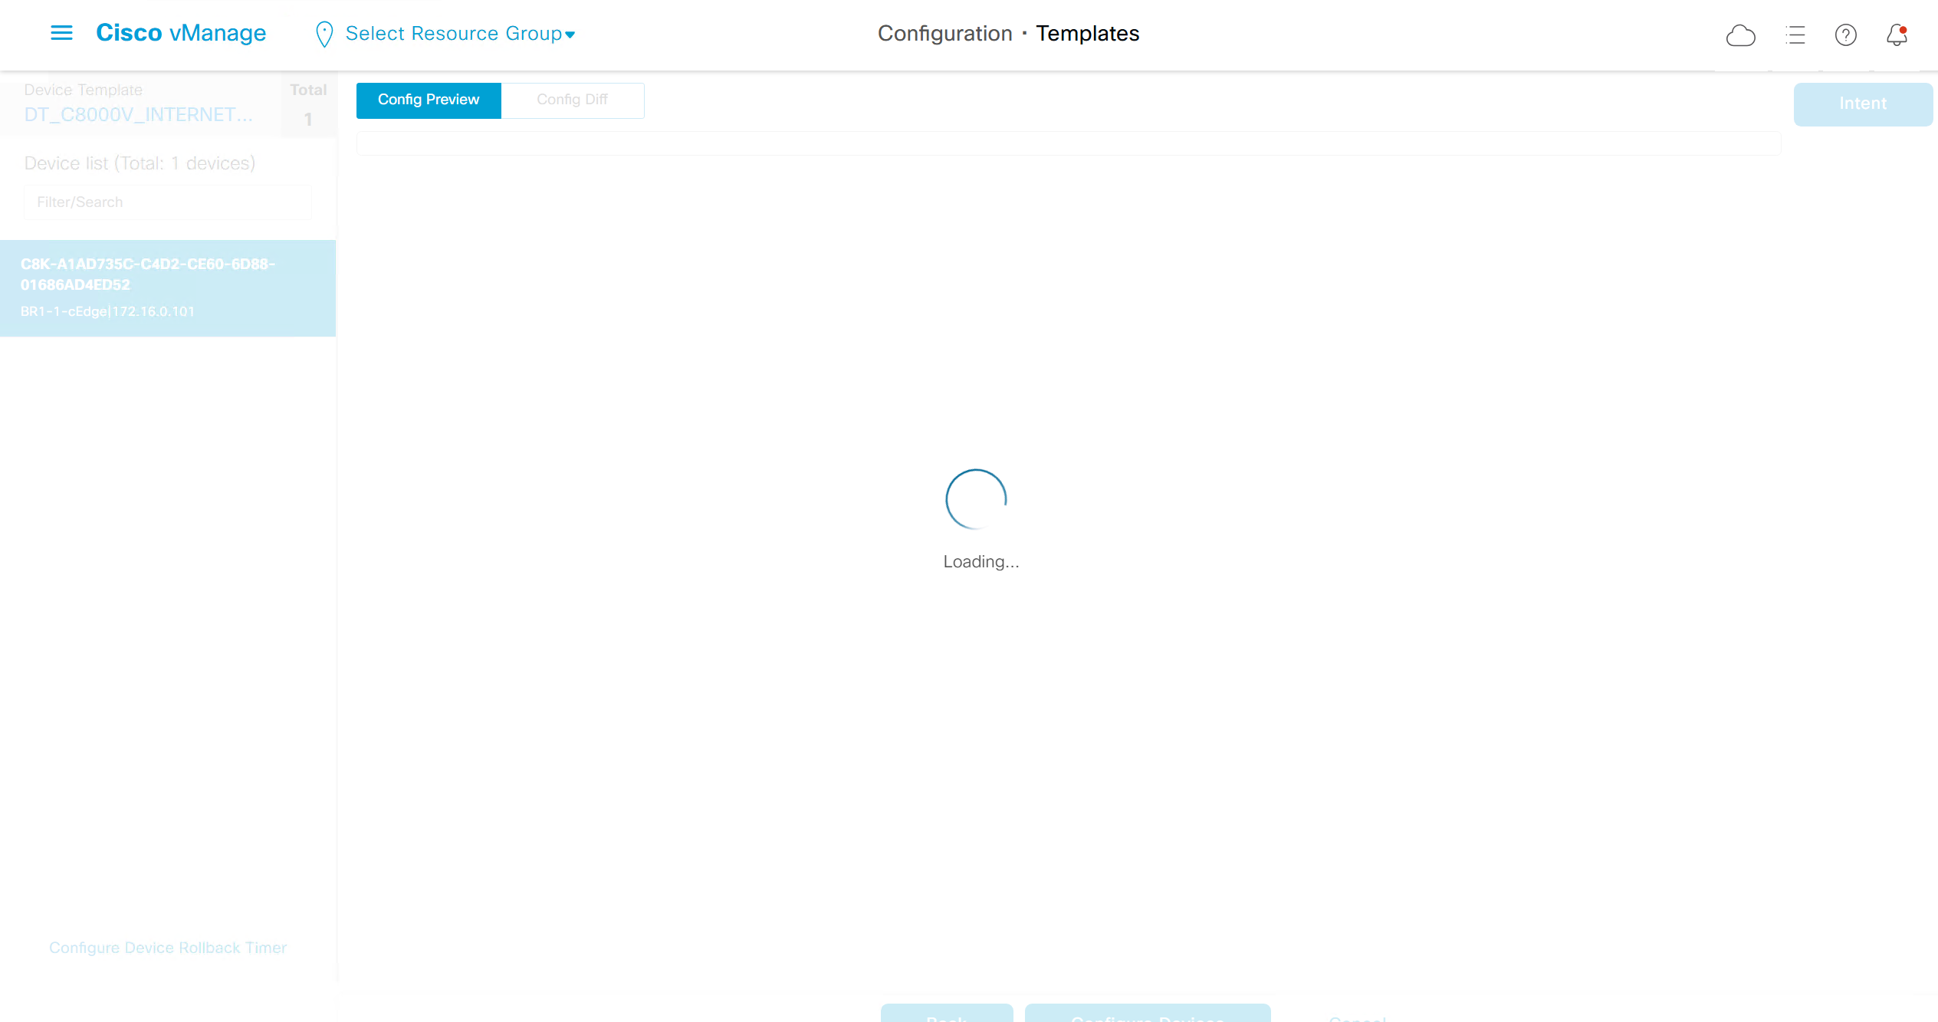The width and height of the screenshot is (1938, 1022).
Task: Click the loading spinner
Action: [x=976, y=499]
